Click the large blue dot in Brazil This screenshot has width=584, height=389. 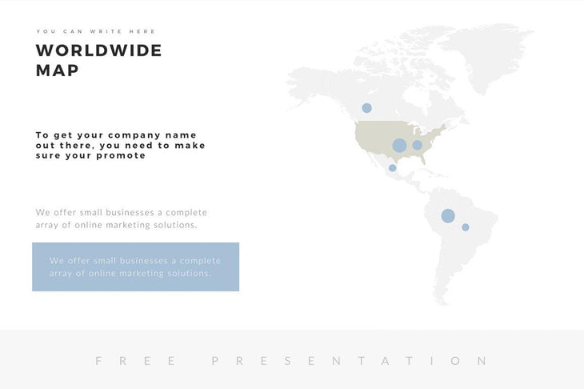[448, 215]
